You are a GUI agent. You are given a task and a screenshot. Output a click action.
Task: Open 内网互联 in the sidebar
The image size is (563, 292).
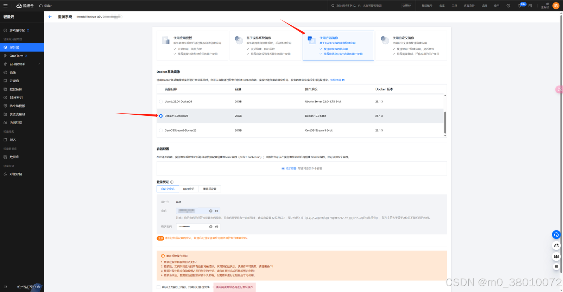tap(15, 123)
